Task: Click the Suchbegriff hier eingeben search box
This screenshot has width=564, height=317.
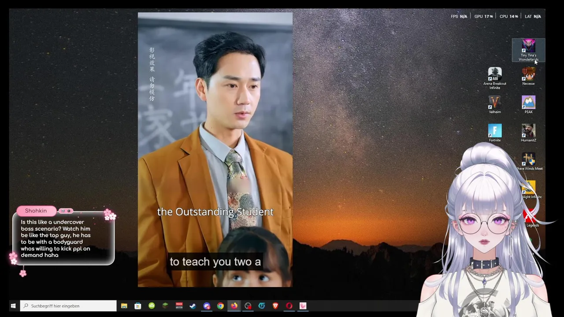Action: coord(68,306)
